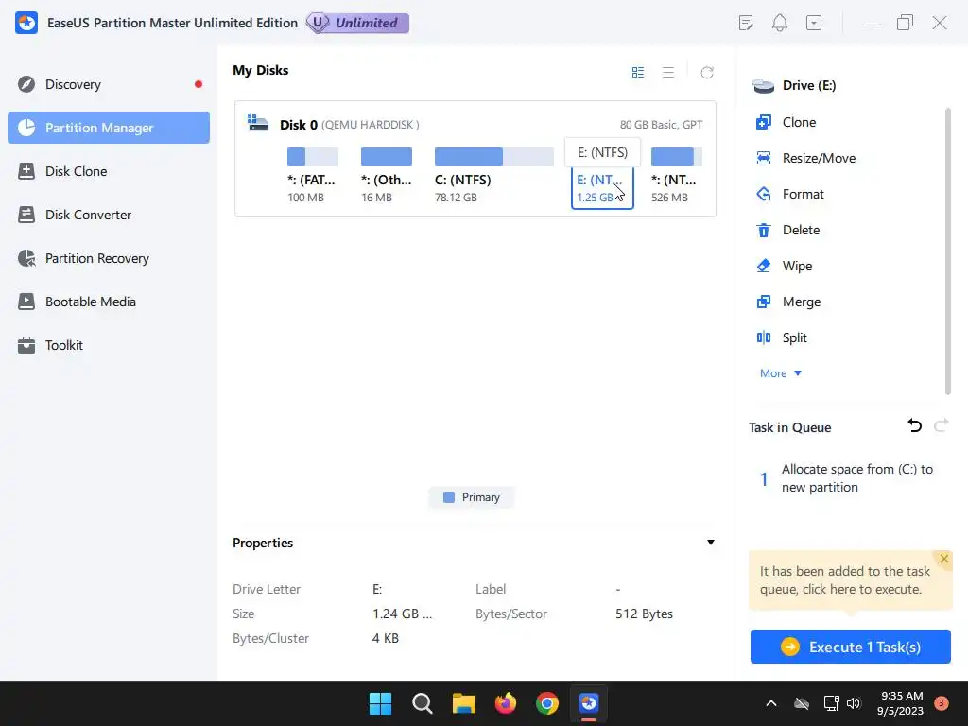Click the 1.24 GB size value
Image resolution: width=968 pixels, height=726 pixels.
click(x=402, y=614)
